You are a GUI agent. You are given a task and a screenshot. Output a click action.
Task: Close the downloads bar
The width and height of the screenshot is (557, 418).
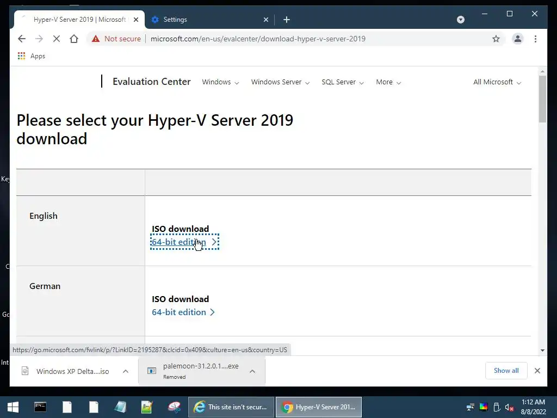537,371
